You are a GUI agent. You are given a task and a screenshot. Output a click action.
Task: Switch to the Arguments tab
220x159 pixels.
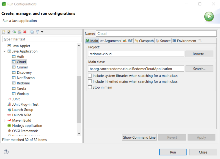[111, 41]
